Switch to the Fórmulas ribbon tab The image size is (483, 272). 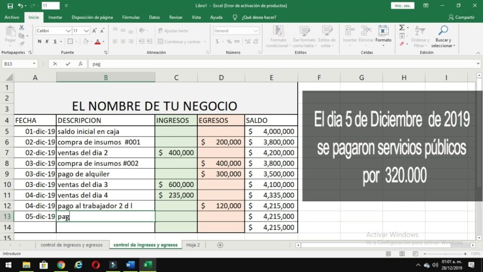(x=131, y=17)
